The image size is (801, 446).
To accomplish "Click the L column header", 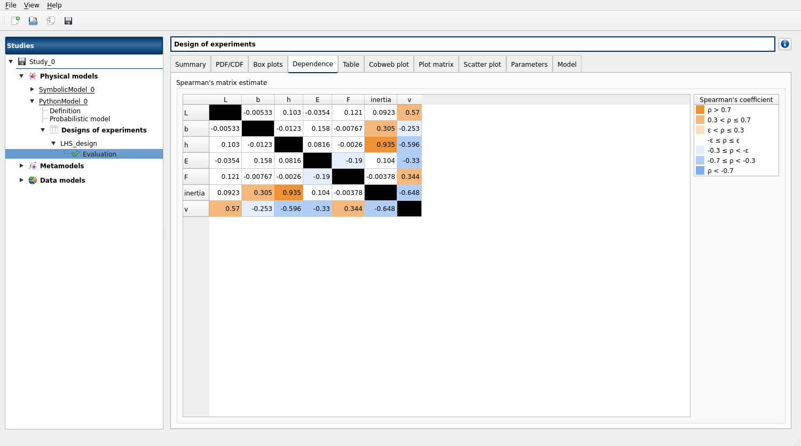I will [x=225, y=99].
